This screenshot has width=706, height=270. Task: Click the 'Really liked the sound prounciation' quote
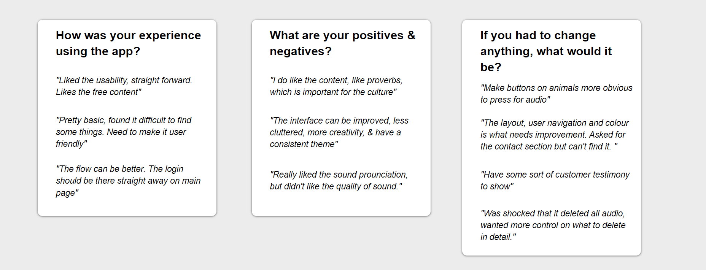(x=339, y=180)
